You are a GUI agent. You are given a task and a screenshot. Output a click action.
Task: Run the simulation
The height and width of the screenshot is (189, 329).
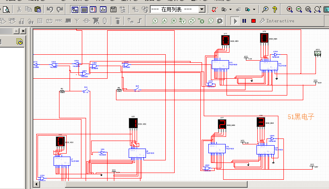click(235, 21)
